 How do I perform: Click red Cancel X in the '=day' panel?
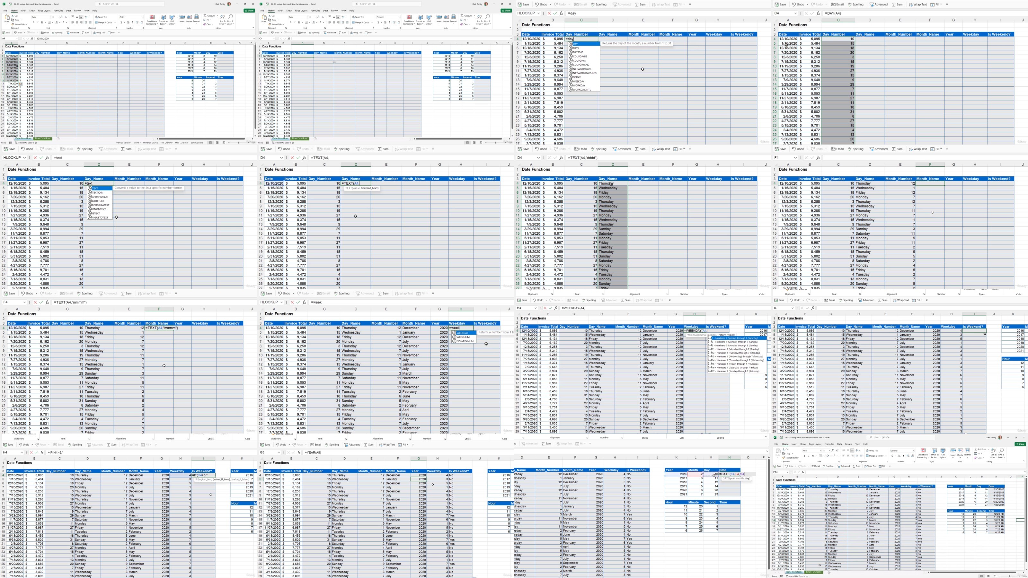[549, 13]
